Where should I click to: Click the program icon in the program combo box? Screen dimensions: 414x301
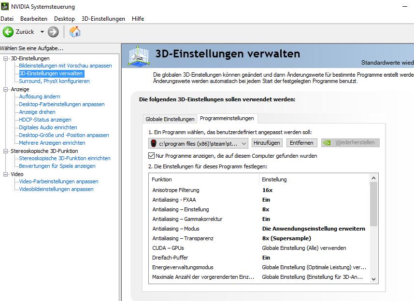(154, 143)
